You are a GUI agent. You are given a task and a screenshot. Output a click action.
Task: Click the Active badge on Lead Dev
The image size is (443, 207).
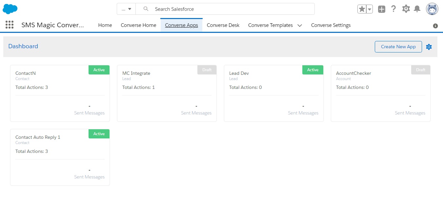pos(313,70)
